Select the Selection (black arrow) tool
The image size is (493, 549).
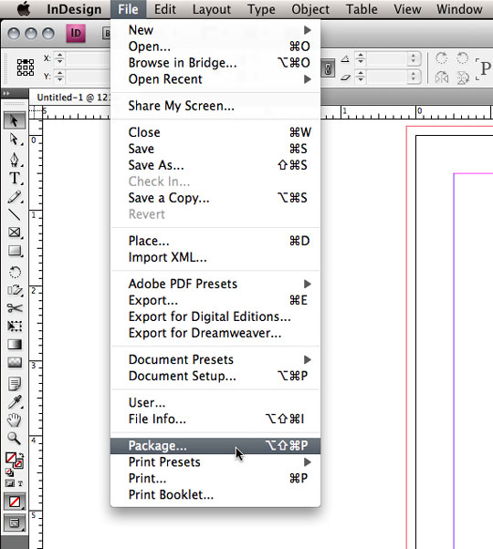(15, 120)
